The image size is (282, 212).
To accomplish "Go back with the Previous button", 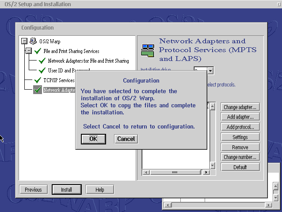I will tap(34, 189).
